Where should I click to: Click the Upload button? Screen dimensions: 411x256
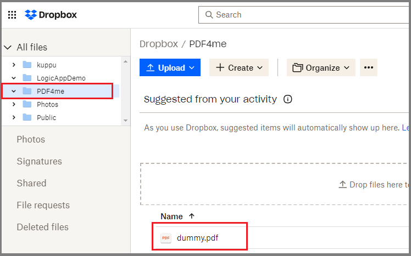point(170,67)
